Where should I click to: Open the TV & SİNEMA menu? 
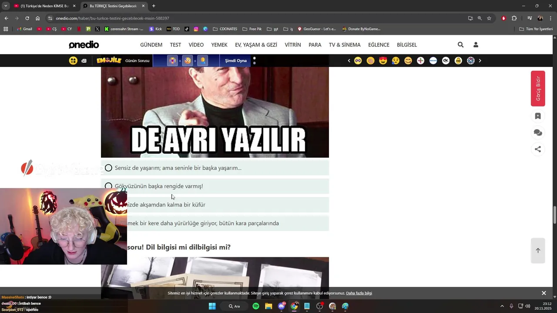click(345, 45)
